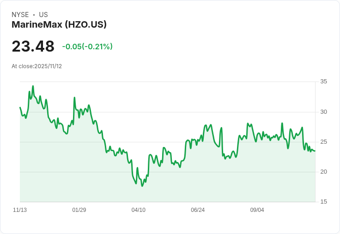Click the -0.05(-0.21%) price change text
The height and width of the screenshot is (234, 340).
click(x=87, y=47)
